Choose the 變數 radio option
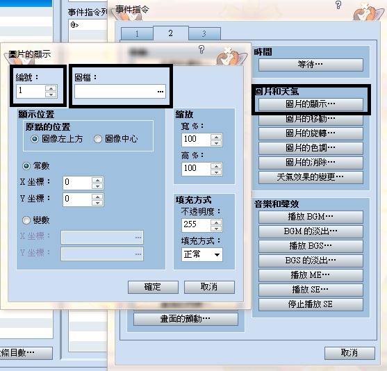The height and width of the screenshot is (371, 387). click(x=26, y=220)
